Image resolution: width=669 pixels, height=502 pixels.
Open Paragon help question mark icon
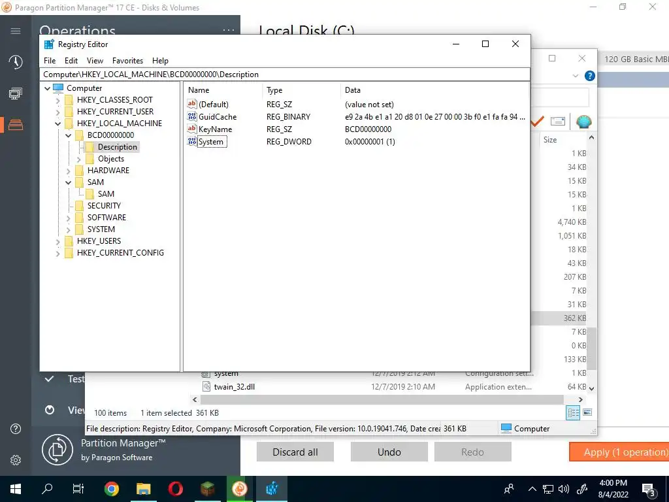pyautogui.click(x=16, y=429)
